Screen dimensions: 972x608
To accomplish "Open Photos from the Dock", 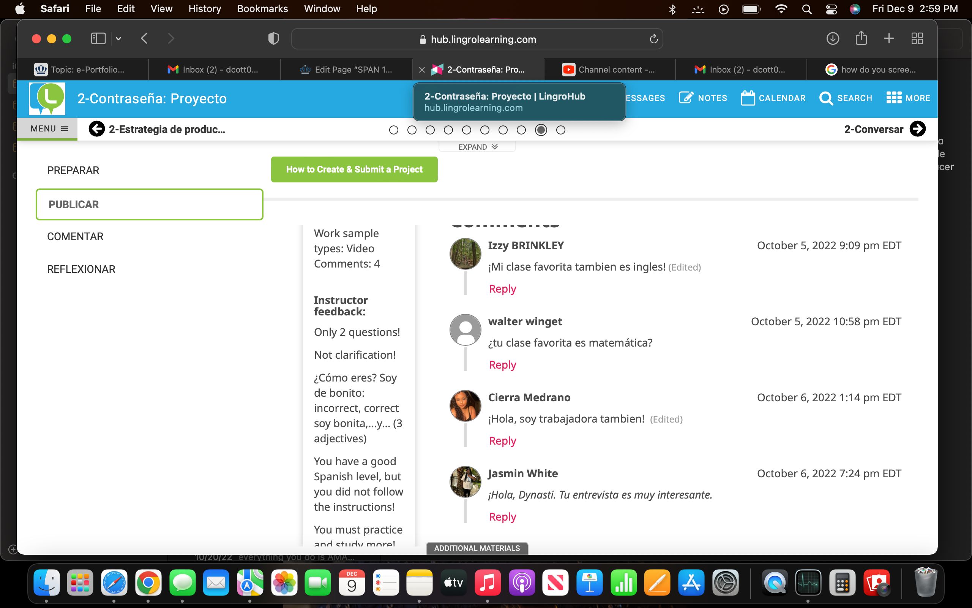I will tap(284, 582).
